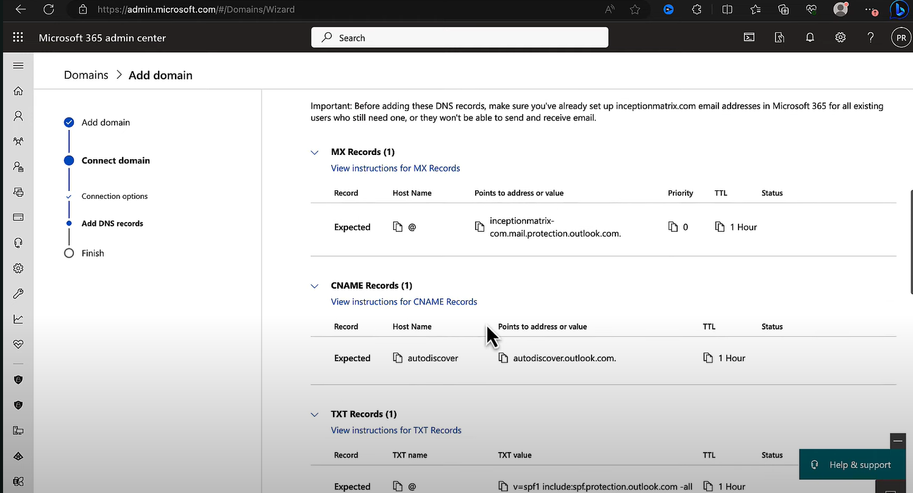Toggle the left navigation hamburger menu
This screenshot has height=493, width=913.
[x=18, y=66]
